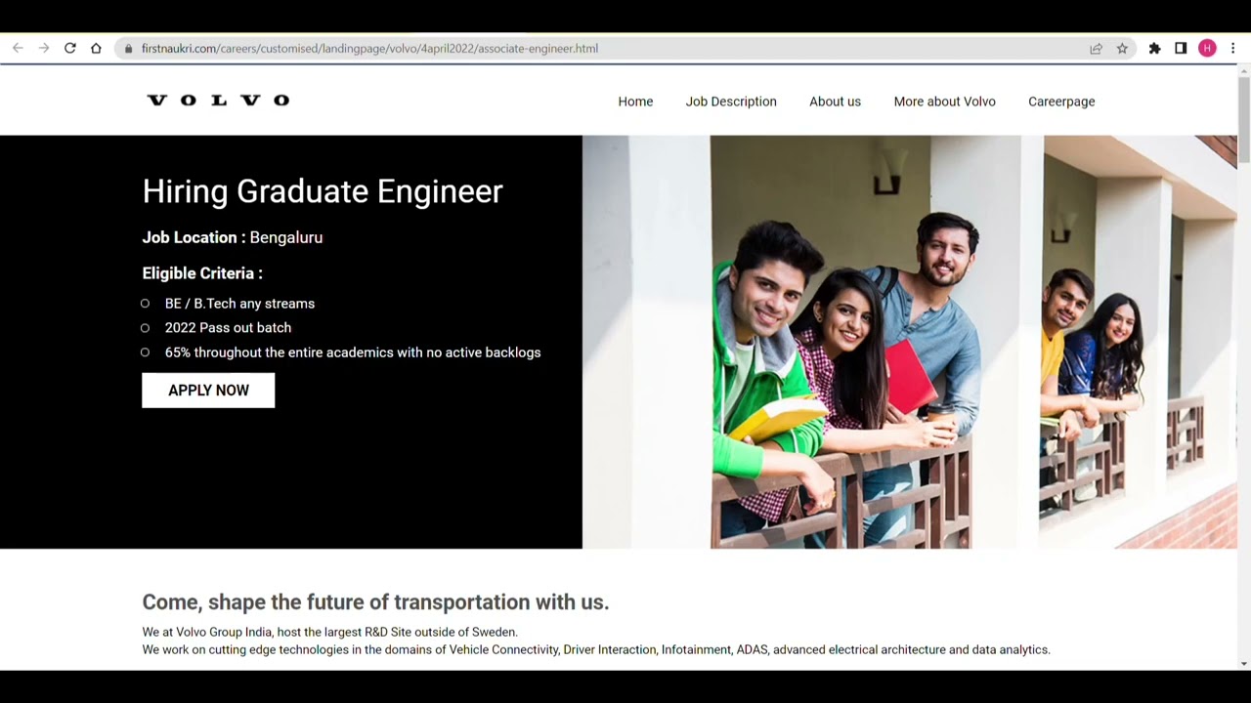Open the browser Home icon
This screenshot has height=703, width=1251.
[x=96, y=48]
